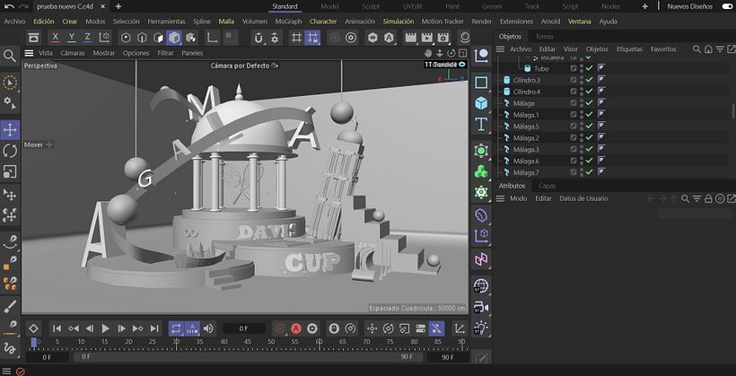Image resolution: width=736 pixels, height=376 pixels.
Task: Open the Etiquetas menu in Object Manager
Action: (629, 48)
